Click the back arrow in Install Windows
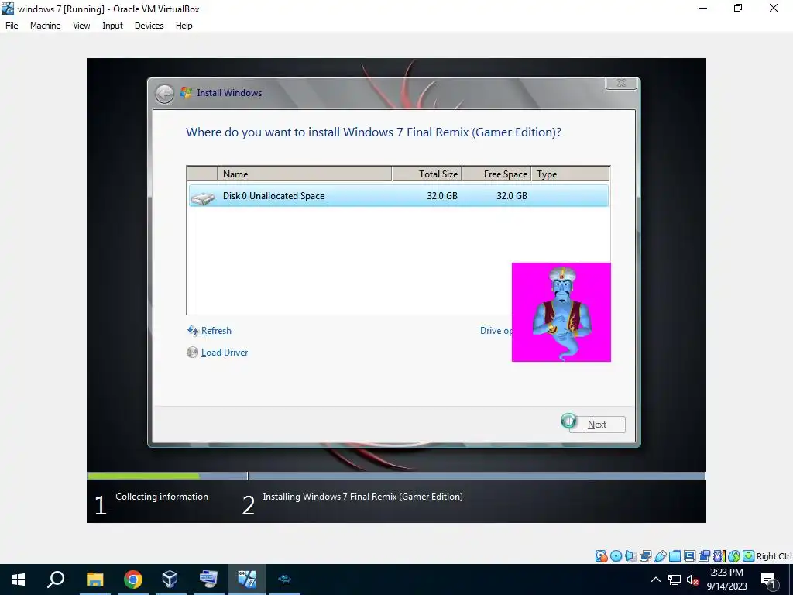 click(x=164, y=94)
